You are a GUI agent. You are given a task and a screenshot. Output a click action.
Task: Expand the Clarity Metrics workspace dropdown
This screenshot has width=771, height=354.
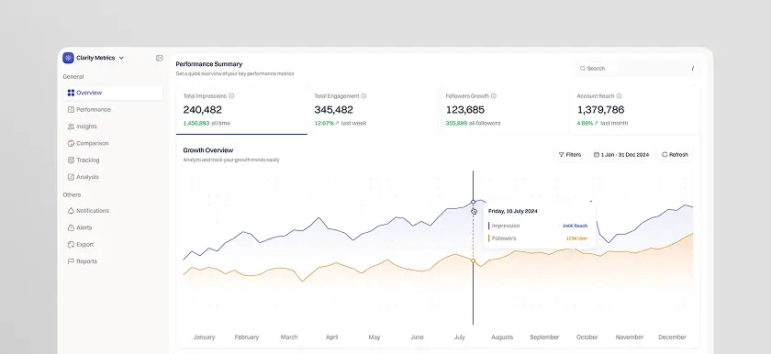coord(121,58)
